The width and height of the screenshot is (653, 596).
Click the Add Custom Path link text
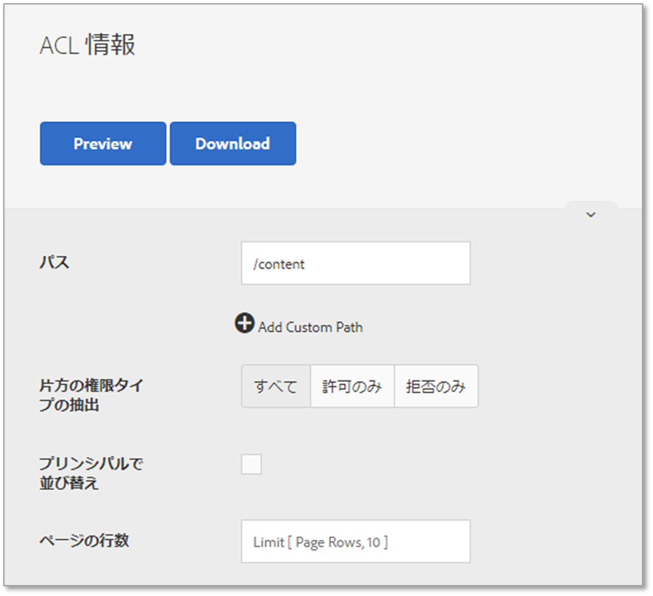coord(309,327)
